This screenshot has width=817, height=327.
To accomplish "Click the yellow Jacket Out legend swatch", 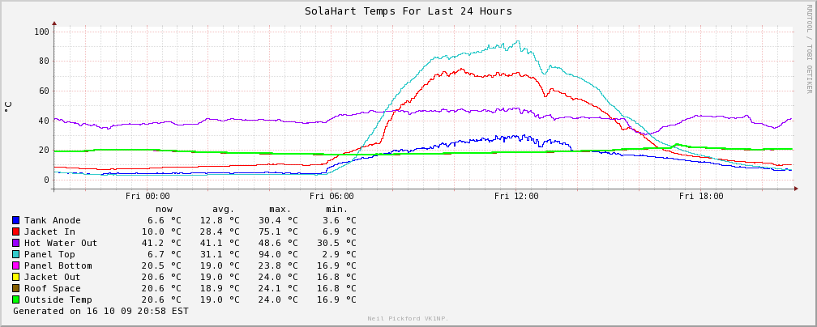I will (x=16, y=277).
